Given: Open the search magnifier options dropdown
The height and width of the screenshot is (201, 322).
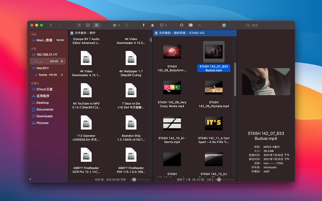Looking at the screenshot, I should click(x=248, y=25).
